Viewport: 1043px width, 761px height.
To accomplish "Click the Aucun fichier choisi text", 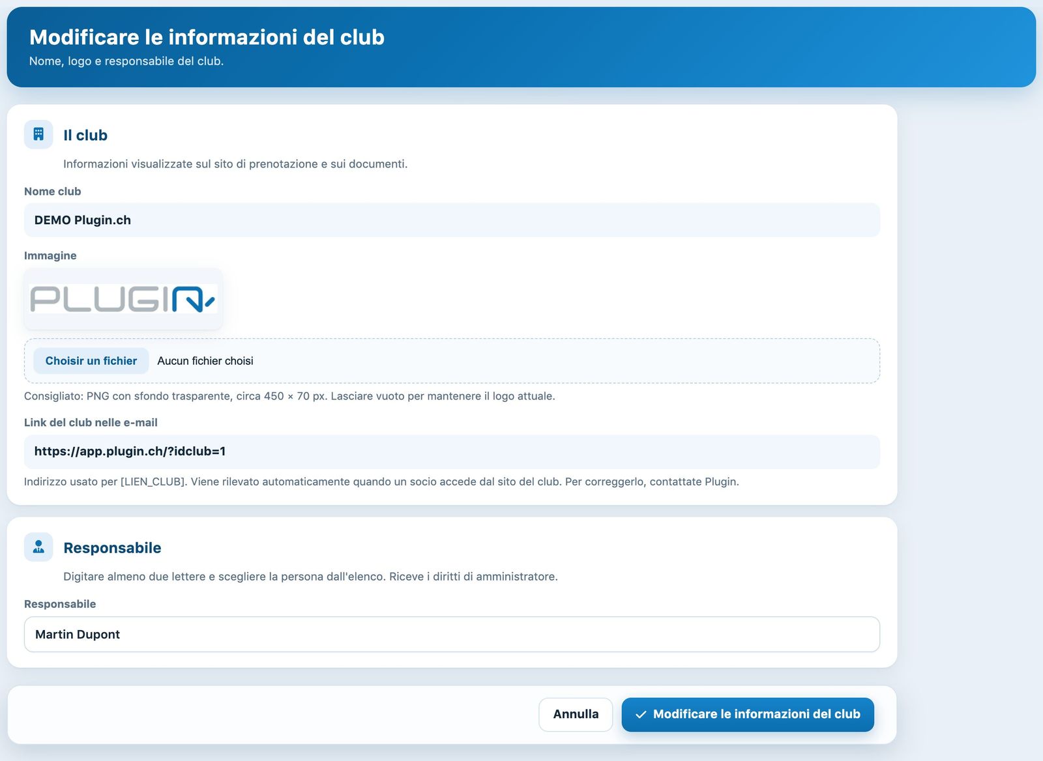I will pos(205,361).
